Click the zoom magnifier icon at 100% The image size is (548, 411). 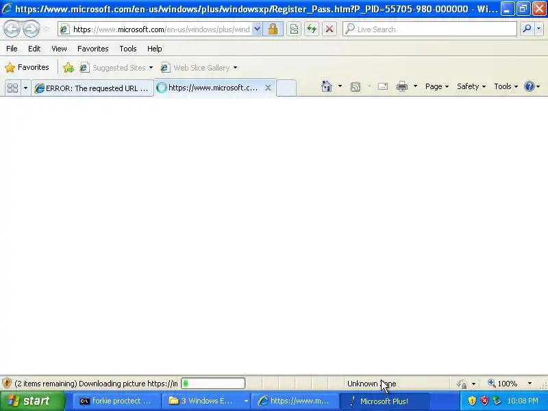coord(492,384)
